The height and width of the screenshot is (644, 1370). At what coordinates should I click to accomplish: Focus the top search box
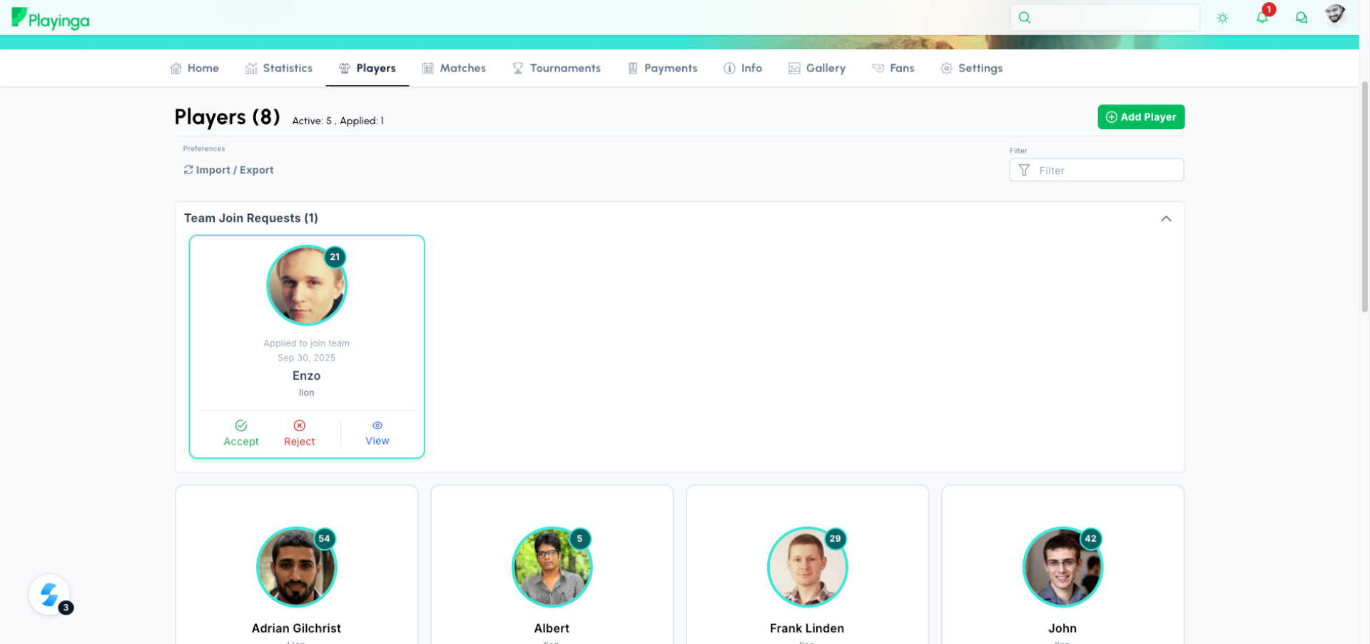pyautogui.click(x=1113, y=18)
